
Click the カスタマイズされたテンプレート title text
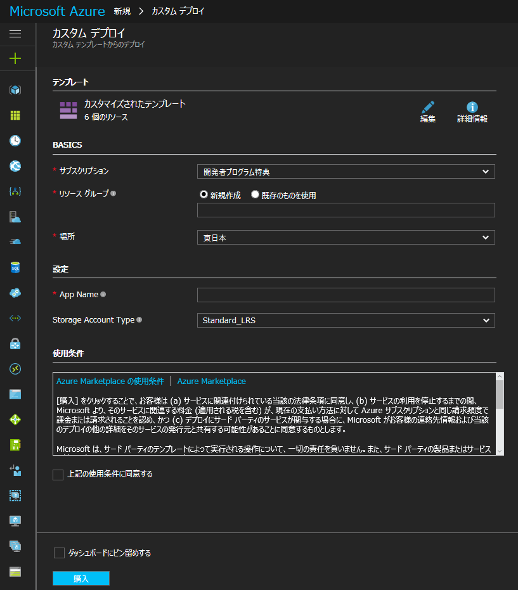point(135,103)
